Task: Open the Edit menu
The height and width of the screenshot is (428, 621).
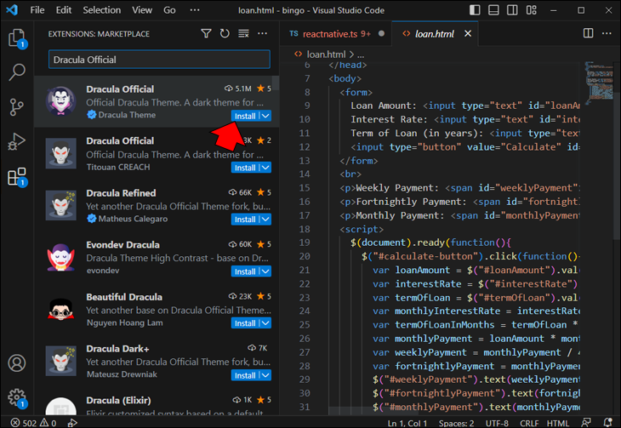Action: (x=63, y=10)
